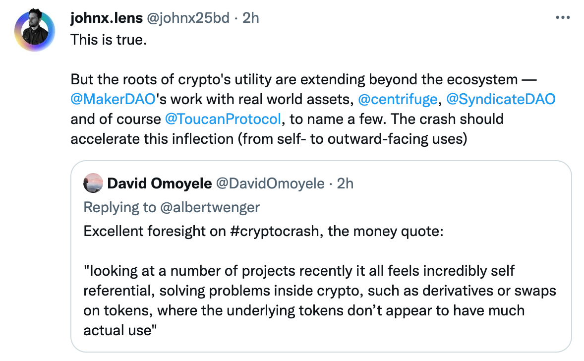Click the johnx.lens profile avatar
The image size is (584, 361).
coord(34,30)
